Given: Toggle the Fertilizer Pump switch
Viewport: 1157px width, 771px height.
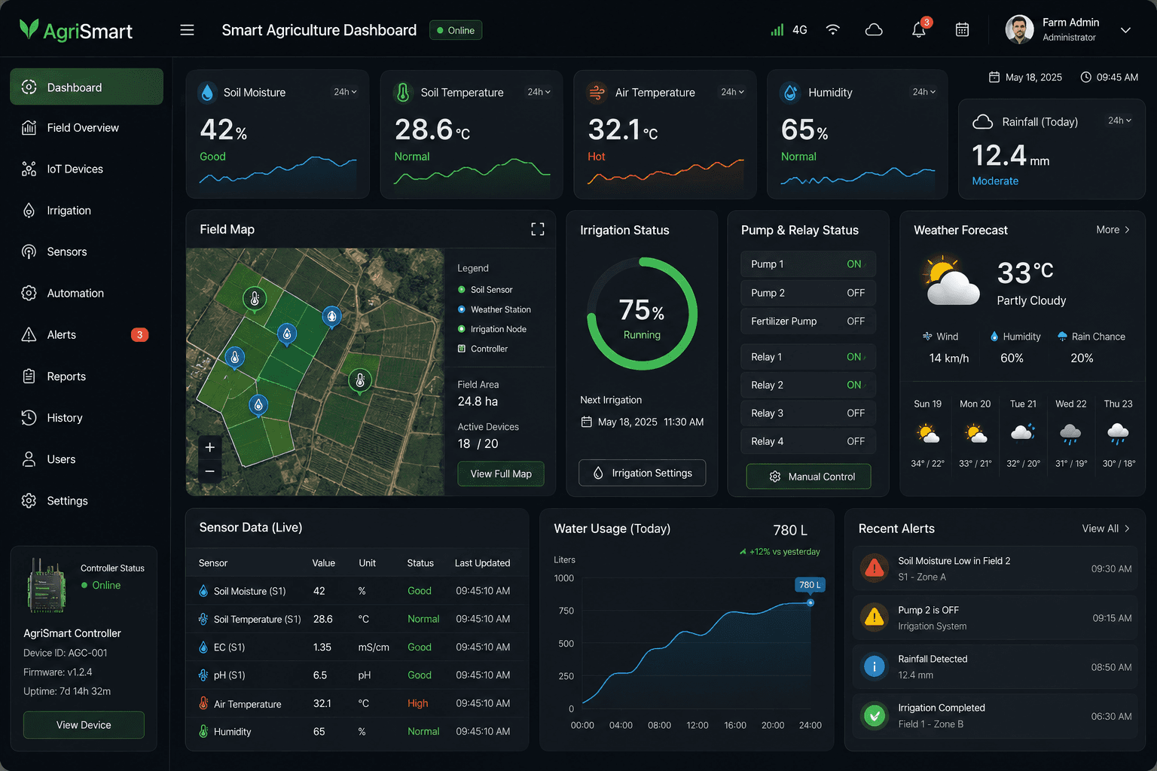Looking at the screenshot, I should click(x=856, y=321).
